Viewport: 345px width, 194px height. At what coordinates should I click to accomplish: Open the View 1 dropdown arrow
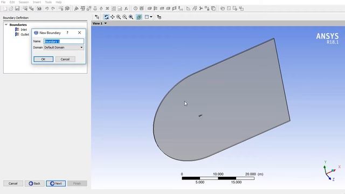(106, 23)
